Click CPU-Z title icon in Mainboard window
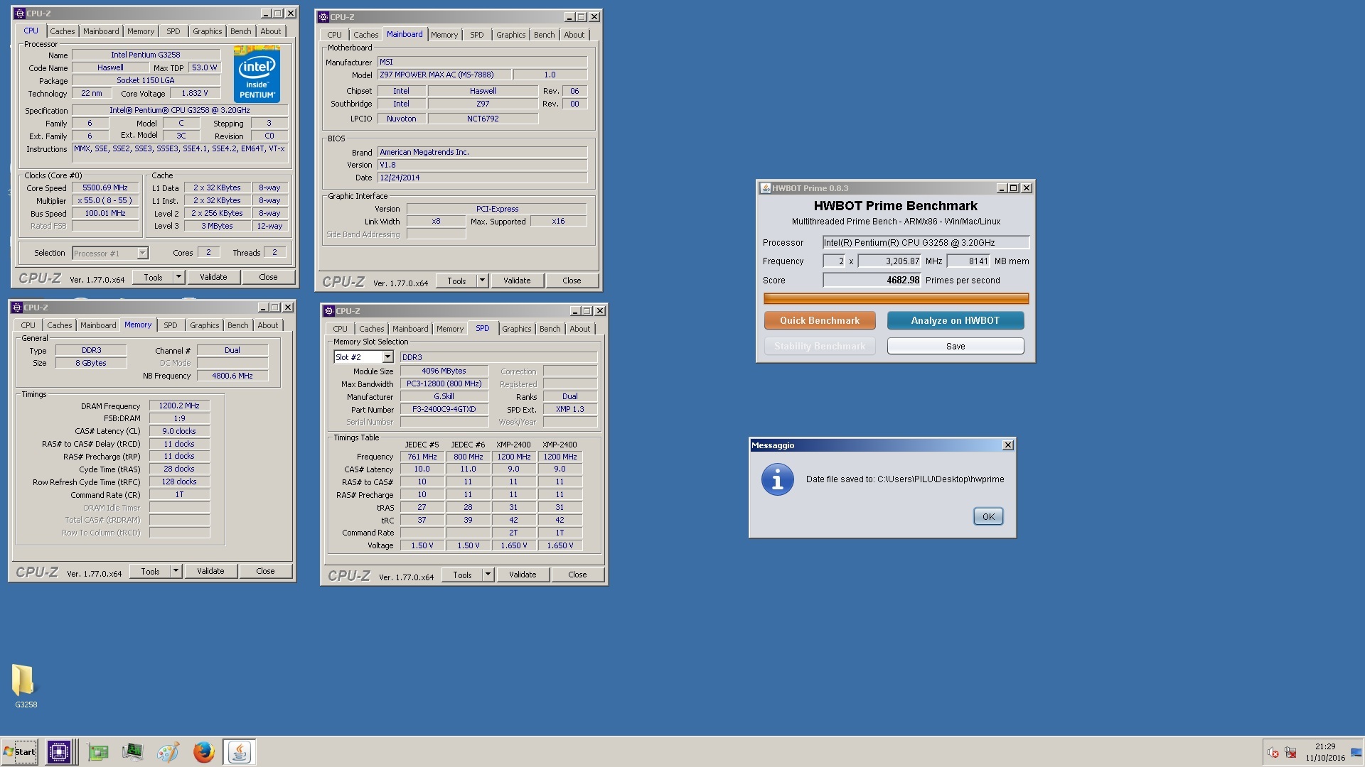 point(323,17)
